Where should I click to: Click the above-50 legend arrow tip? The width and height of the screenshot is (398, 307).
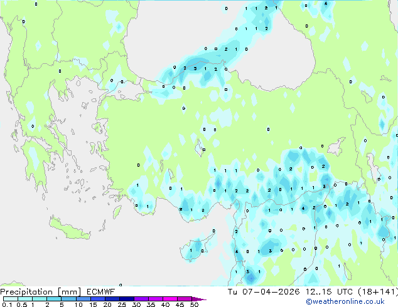[199, 299]
